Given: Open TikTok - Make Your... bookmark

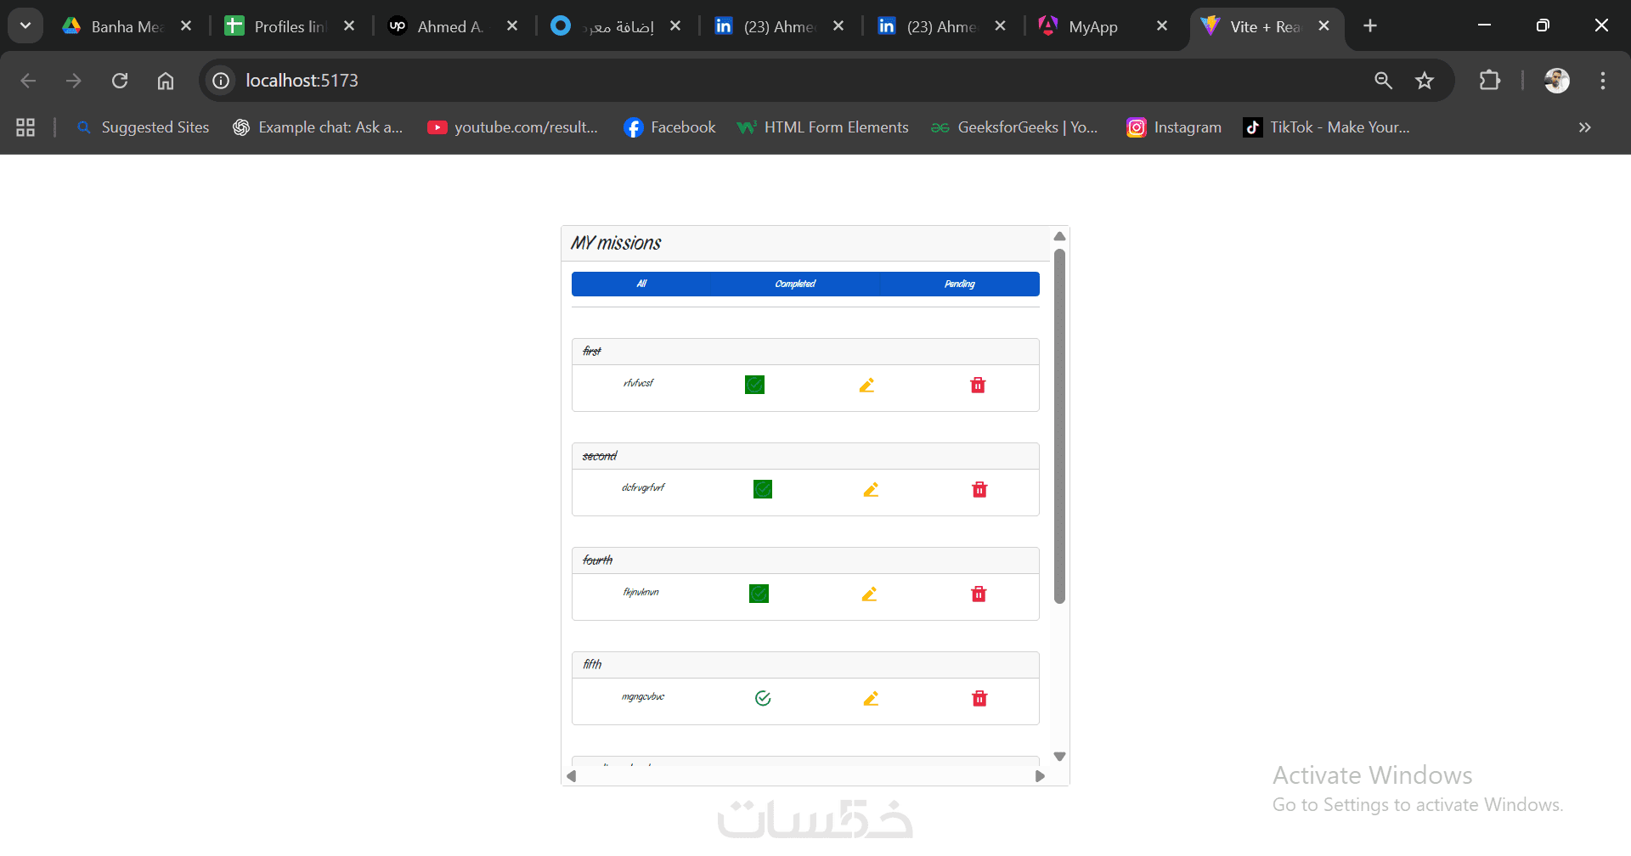Looking at the screenshot, I should (1326, 127).
